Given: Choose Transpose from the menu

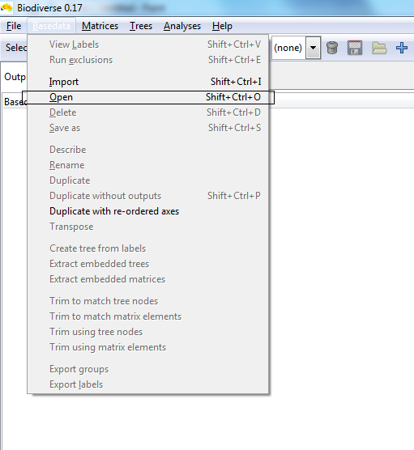Looking at the screenshot, I should (148, 227).
